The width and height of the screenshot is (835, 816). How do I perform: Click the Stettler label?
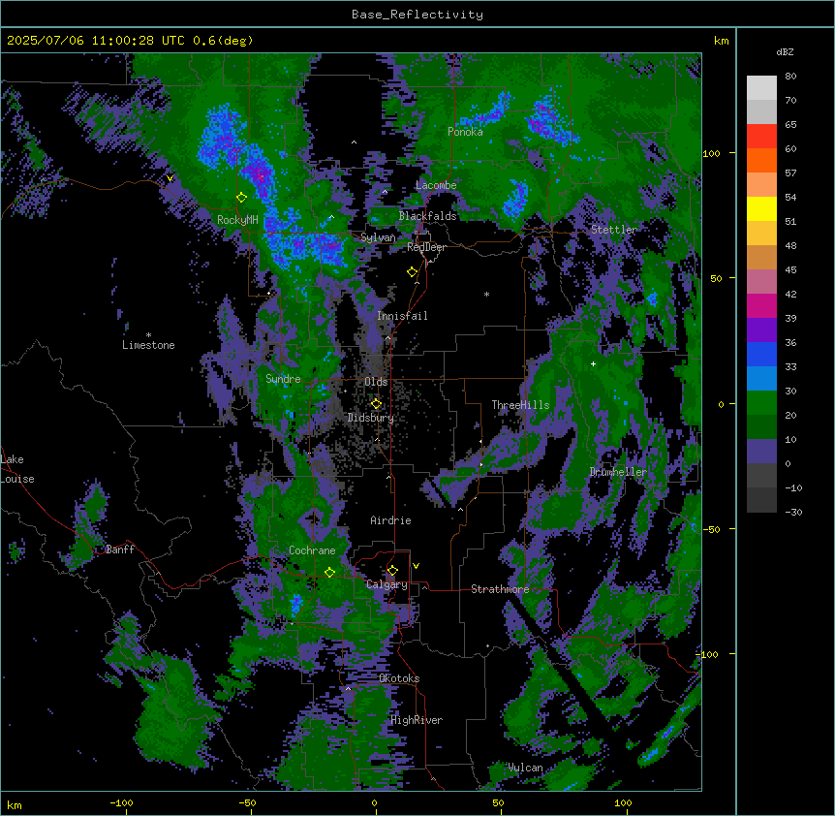(613, 230)
